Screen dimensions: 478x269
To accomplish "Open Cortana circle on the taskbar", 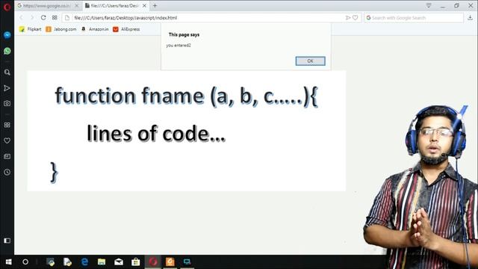I will 25,262.
